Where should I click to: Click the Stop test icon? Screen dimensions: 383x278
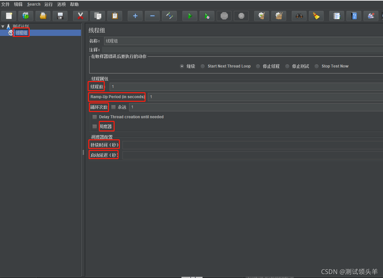click(x=224, y=16)
